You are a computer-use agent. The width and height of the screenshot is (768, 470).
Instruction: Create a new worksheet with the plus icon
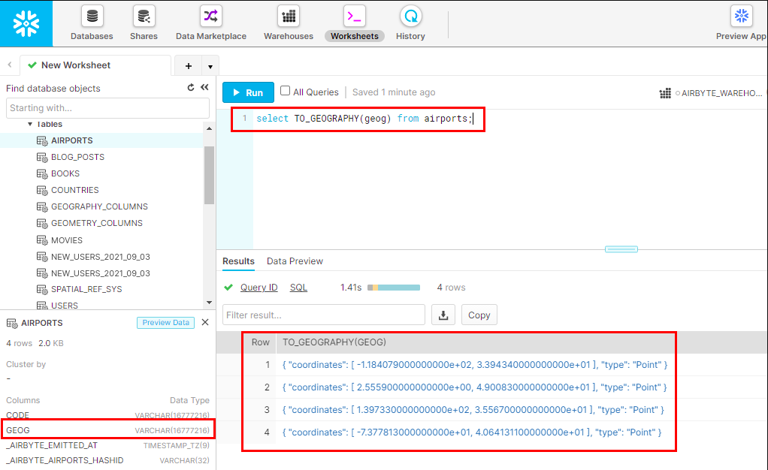pos(188,65)
